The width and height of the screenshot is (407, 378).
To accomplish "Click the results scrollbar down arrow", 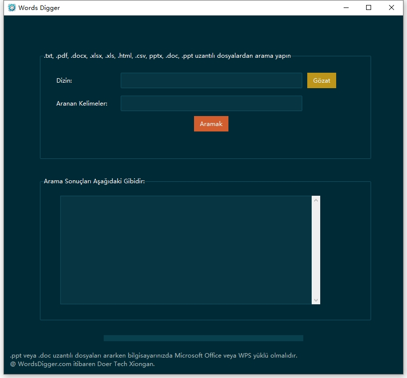I will pos(316,300).
